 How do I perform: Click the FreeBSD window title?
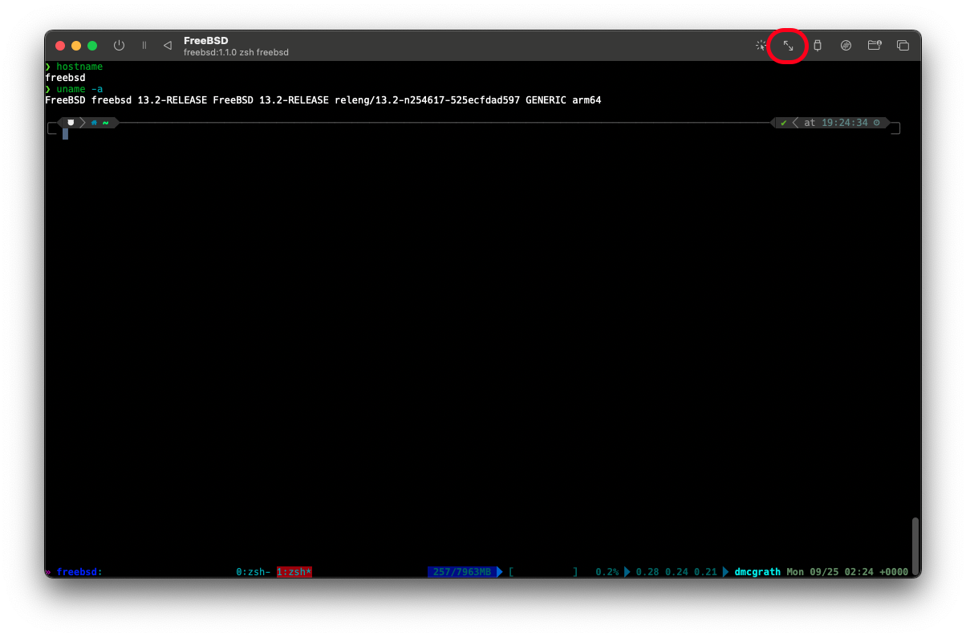(206, 41)
